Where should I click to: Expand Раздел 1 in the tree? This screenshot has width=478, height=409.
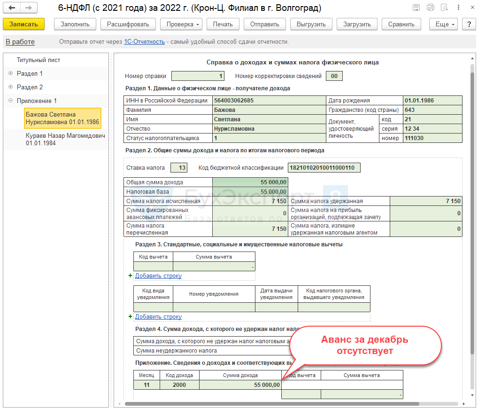click(x=11, y=73)
